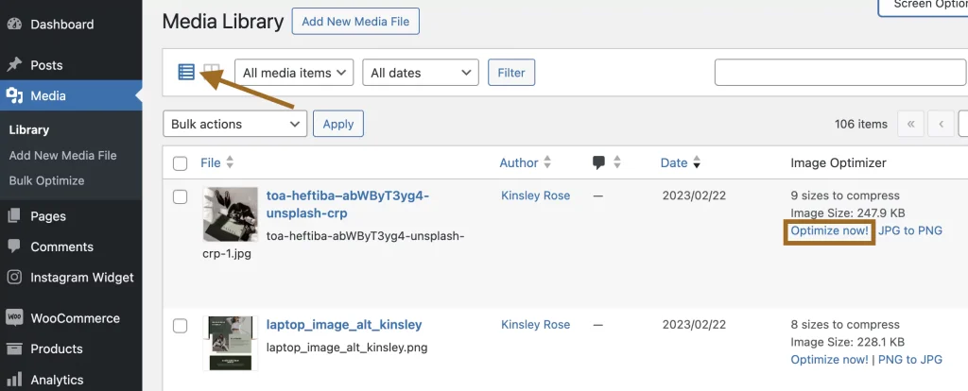
Task: Sort by the comments bubble icon
Action: (x=598, y=162)
